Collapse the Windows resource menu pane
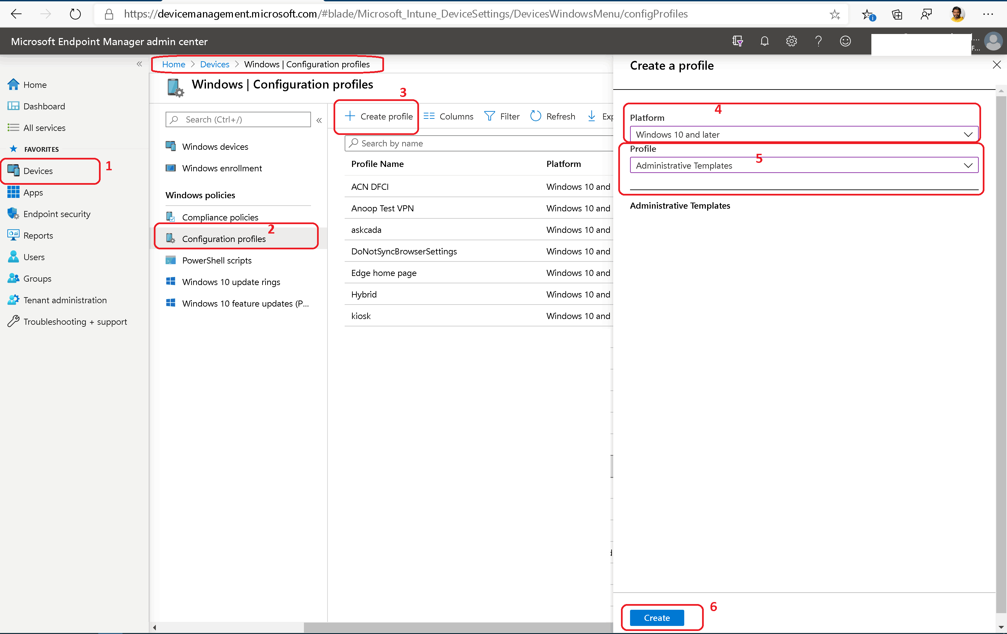 (319, 120)
